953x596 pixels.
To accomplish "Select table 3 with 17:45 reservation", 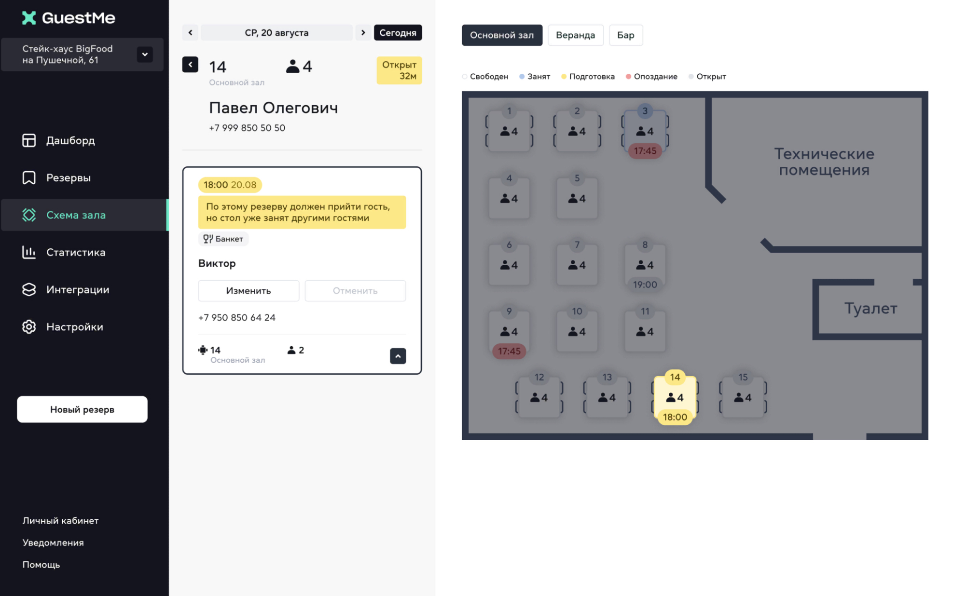I will click(645, 131).
